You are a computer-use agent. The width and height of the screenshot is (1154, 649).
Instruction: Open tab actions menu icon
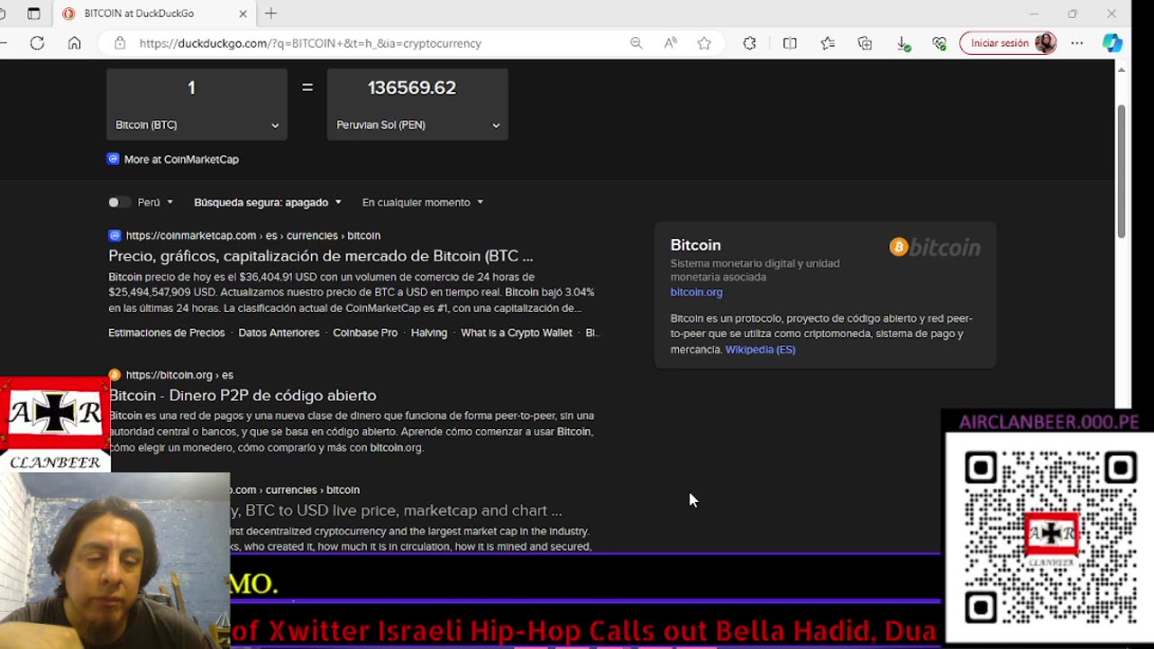33,14
